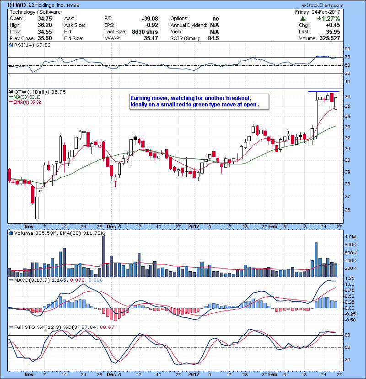This screenshot has height=379, width=366.
Task: Click the P/E value -39.08
Action: pyautogui.click(x=150, y=19)
